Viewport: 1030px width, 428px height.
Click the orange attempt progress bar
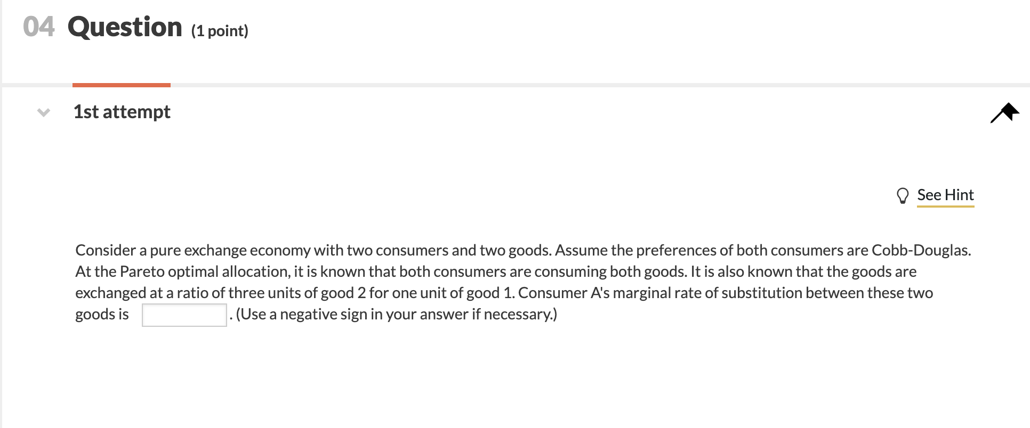coord(122,85)
